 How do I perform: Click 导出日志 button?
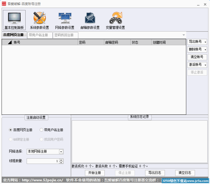(155, 173)
